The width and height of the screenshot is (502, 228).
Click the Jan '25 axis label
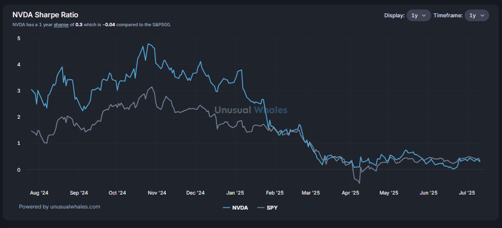(235, 193)
